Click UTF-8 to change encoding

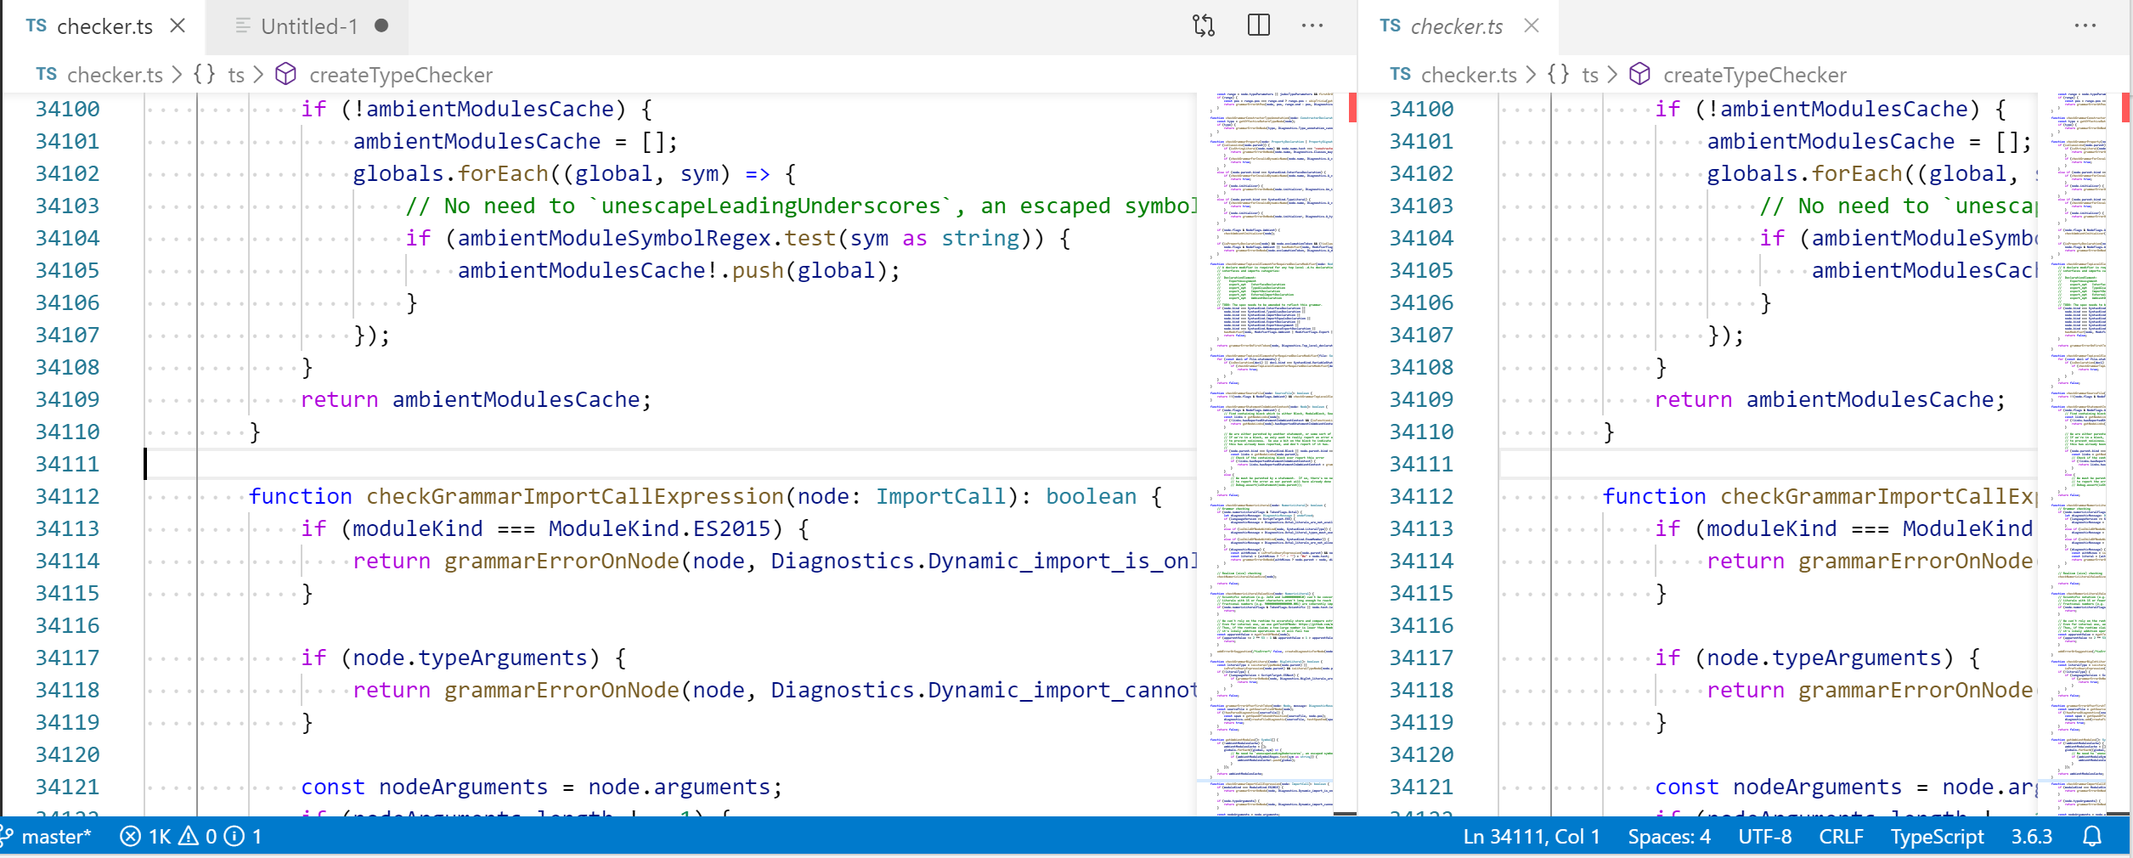1764,837
